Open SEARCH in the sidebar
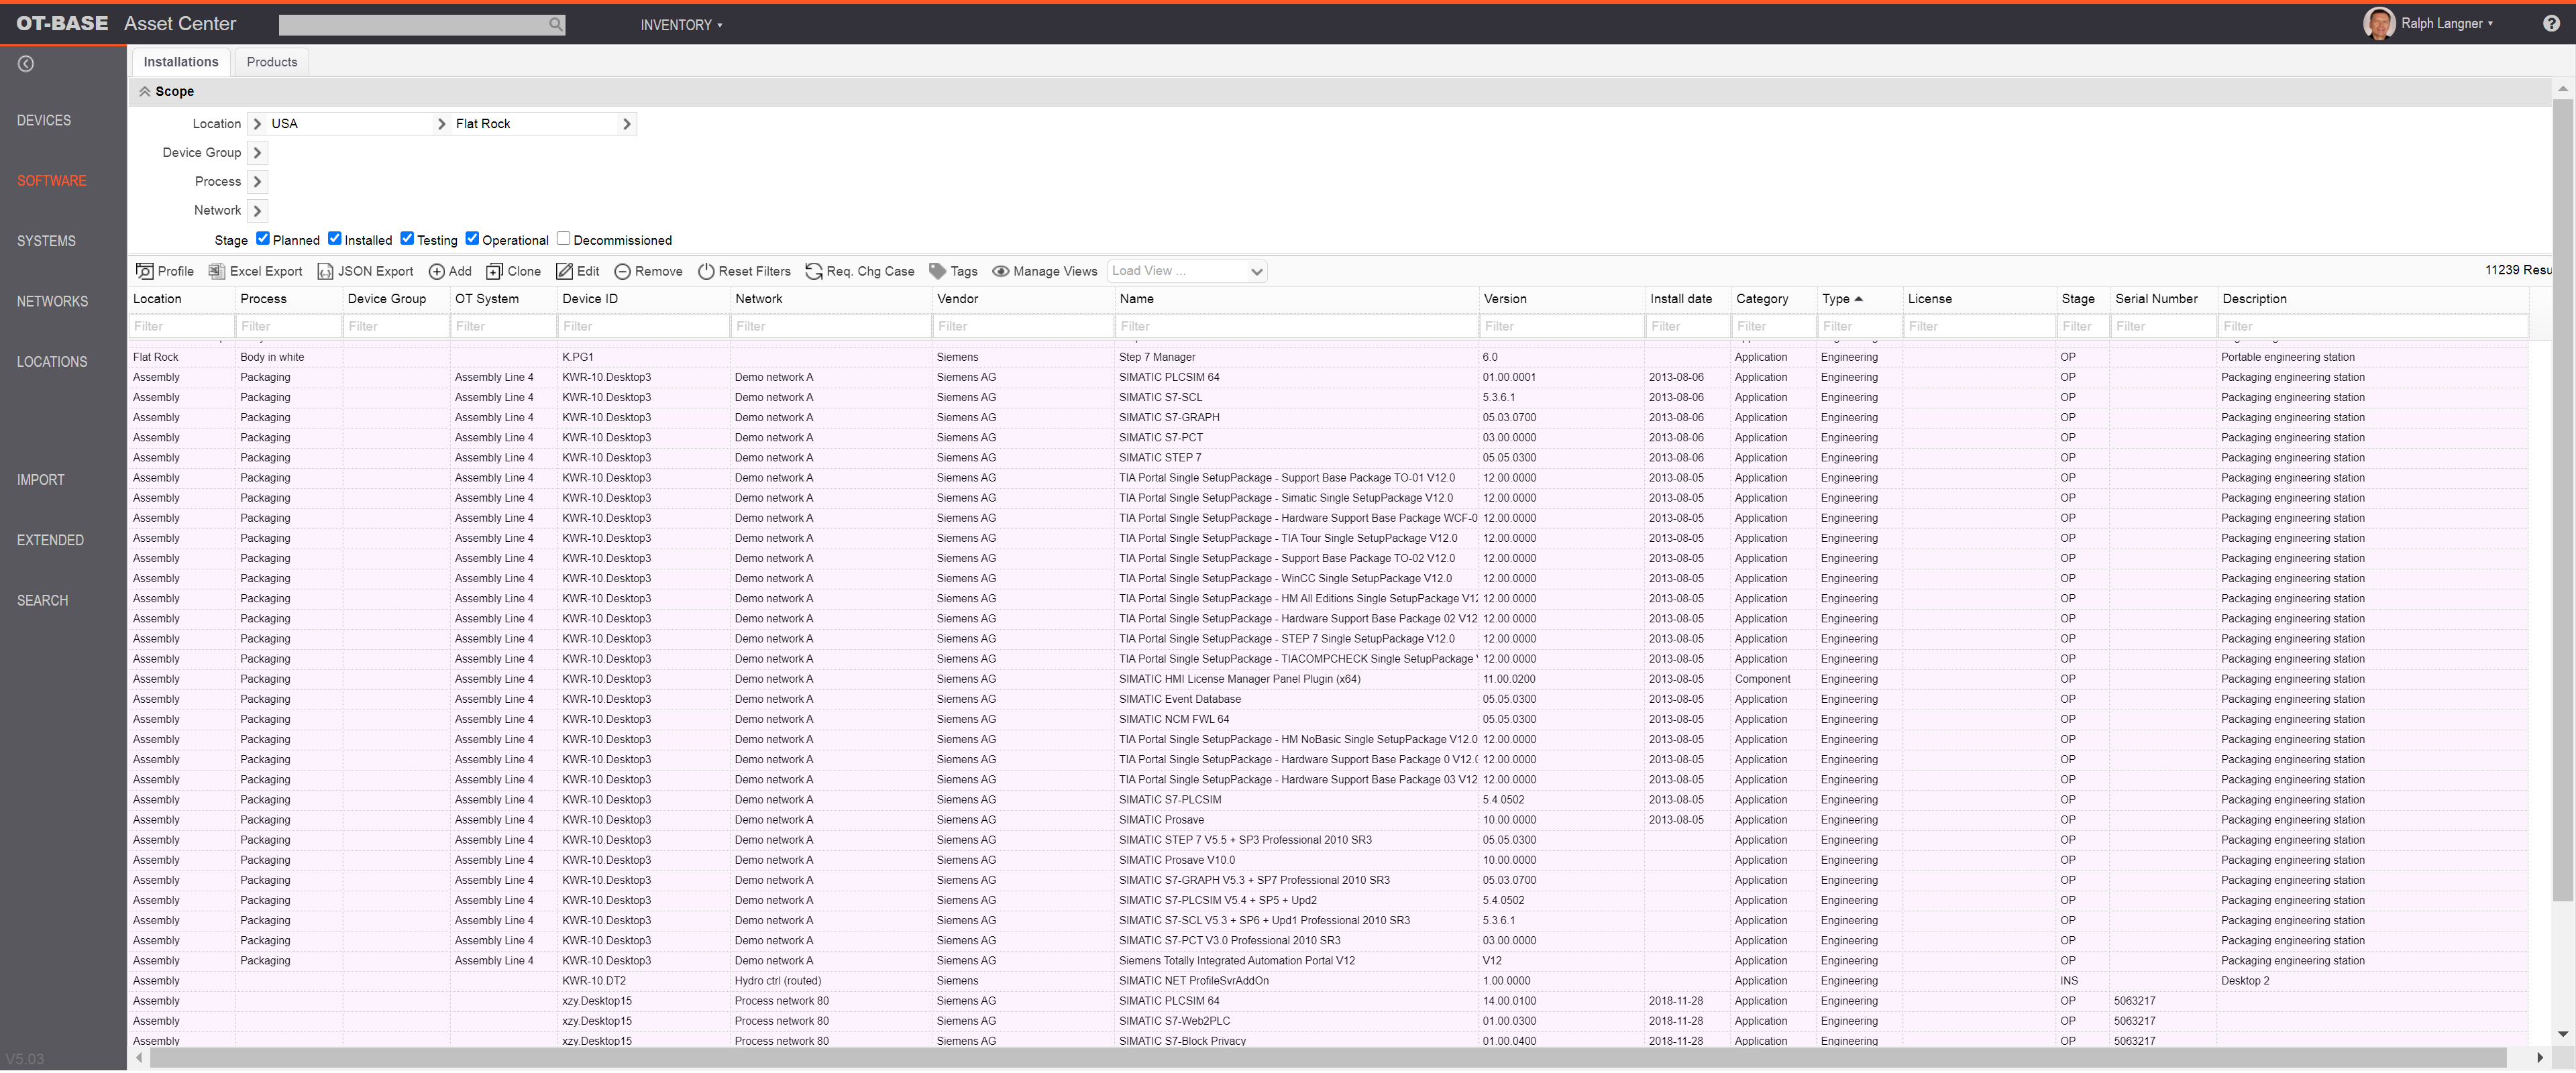This screenshot has width=2576, height=1073. pyautogui.click(x=42, y=600)
